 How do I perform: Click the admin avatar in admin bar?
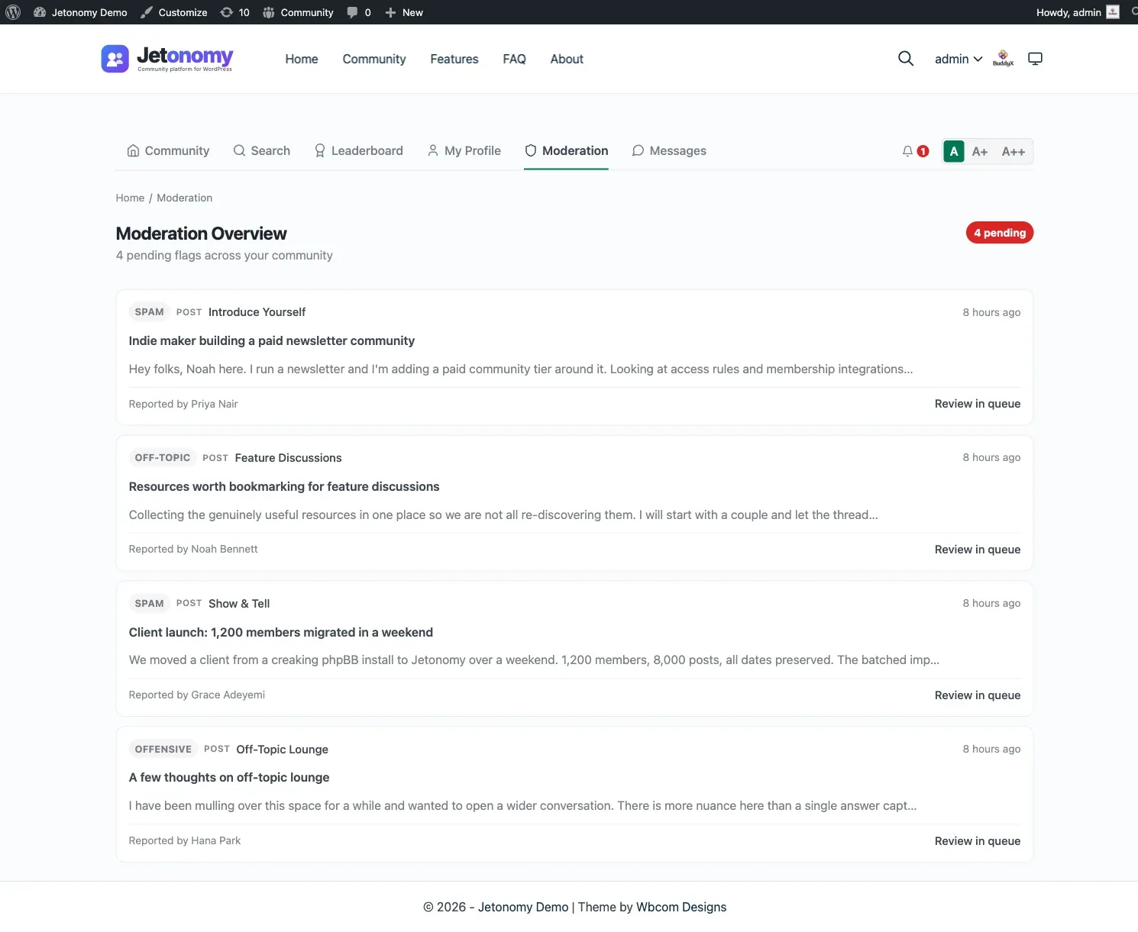(x=1113, y=12)
